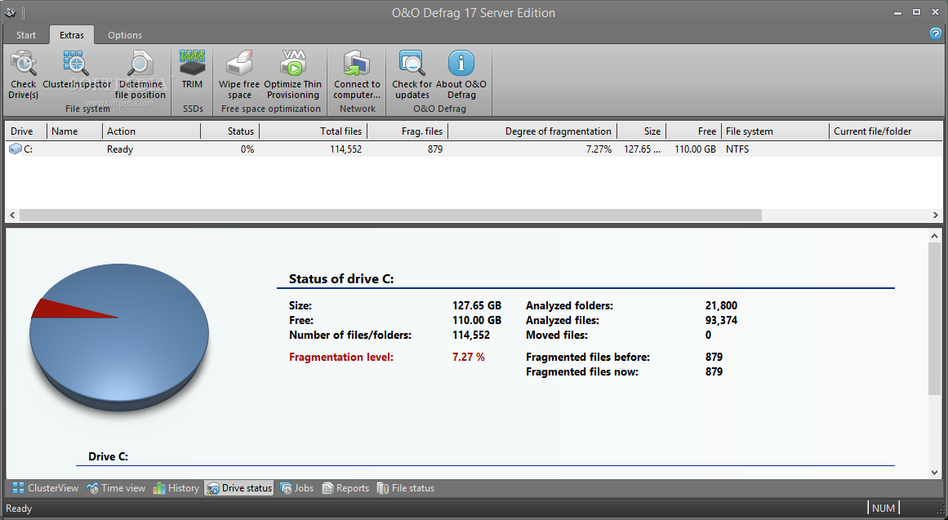948x520 pixels.
Task: Run the Check Drive(s) tool
Action: pyautogui.click(x=24, y=74)
